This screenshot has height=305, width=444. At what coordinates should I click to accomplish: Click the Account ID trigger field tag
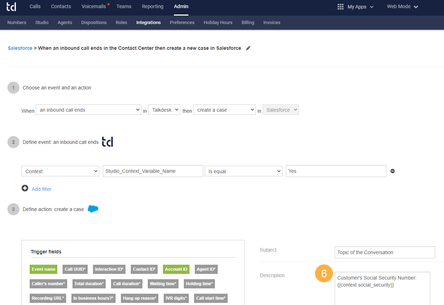(176, 269)
